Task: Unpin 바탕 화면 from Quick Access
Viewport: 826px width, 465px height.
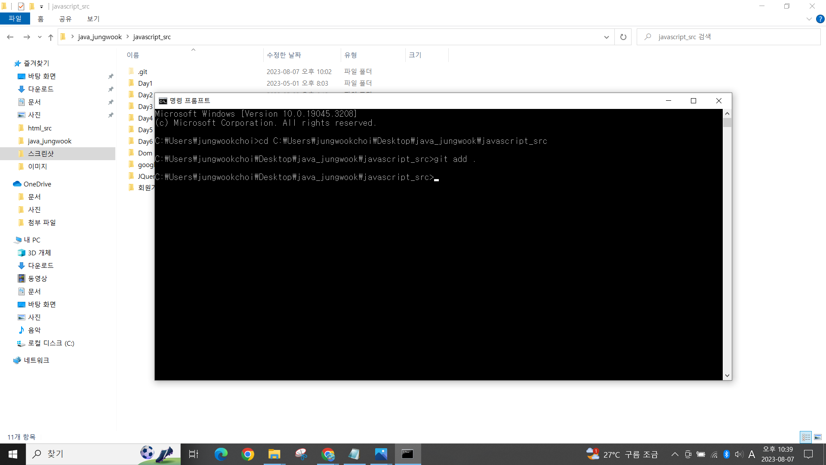Action: click(x=111, y=76)
